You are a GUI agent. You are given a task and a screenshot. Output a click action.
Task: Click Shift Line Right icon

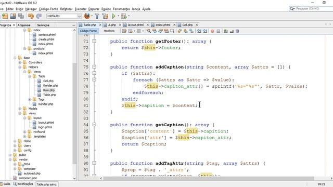(x=205, y=31)
